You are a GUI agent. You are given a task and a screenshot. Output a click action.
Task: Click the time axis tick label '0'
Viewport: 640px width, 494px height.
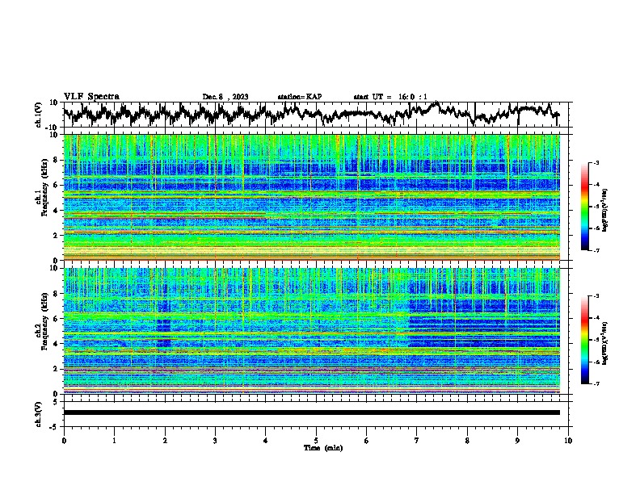tap(64, 441)
